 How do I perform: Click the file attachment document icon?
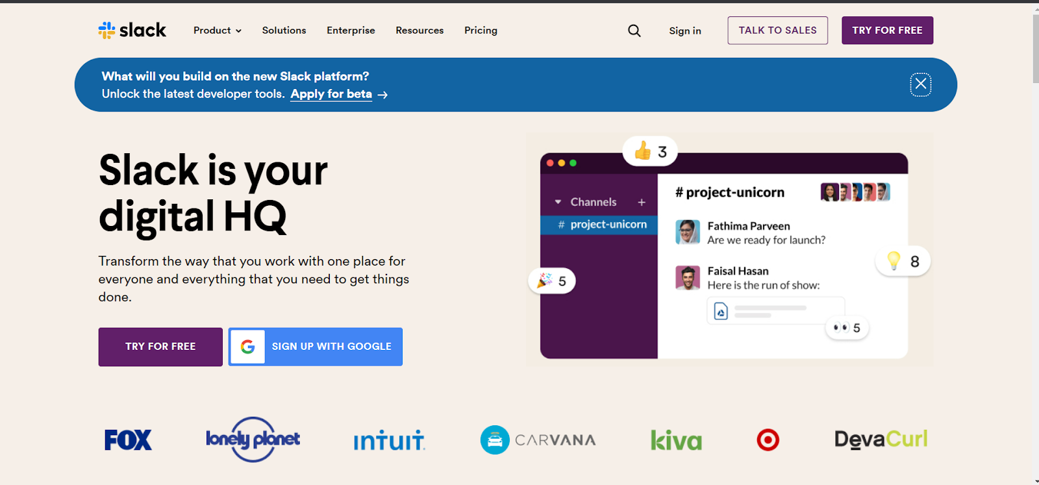[721, 312]
